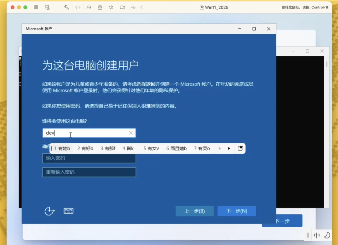Viewport: 338px width, 245px height.
Task: Close the background console window
Action: pos(322,51)
